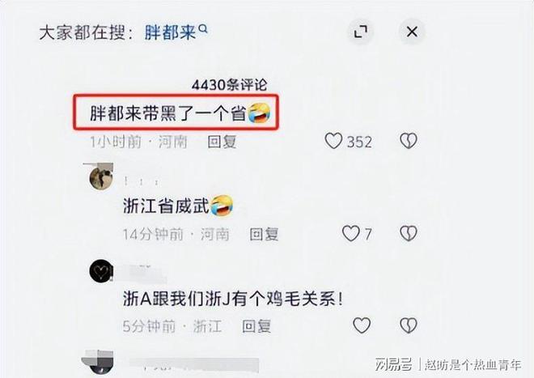Viewport: 534px width, 378px height.
Task: Dislike the top comment with 352 likes
Action: point(409,141)
